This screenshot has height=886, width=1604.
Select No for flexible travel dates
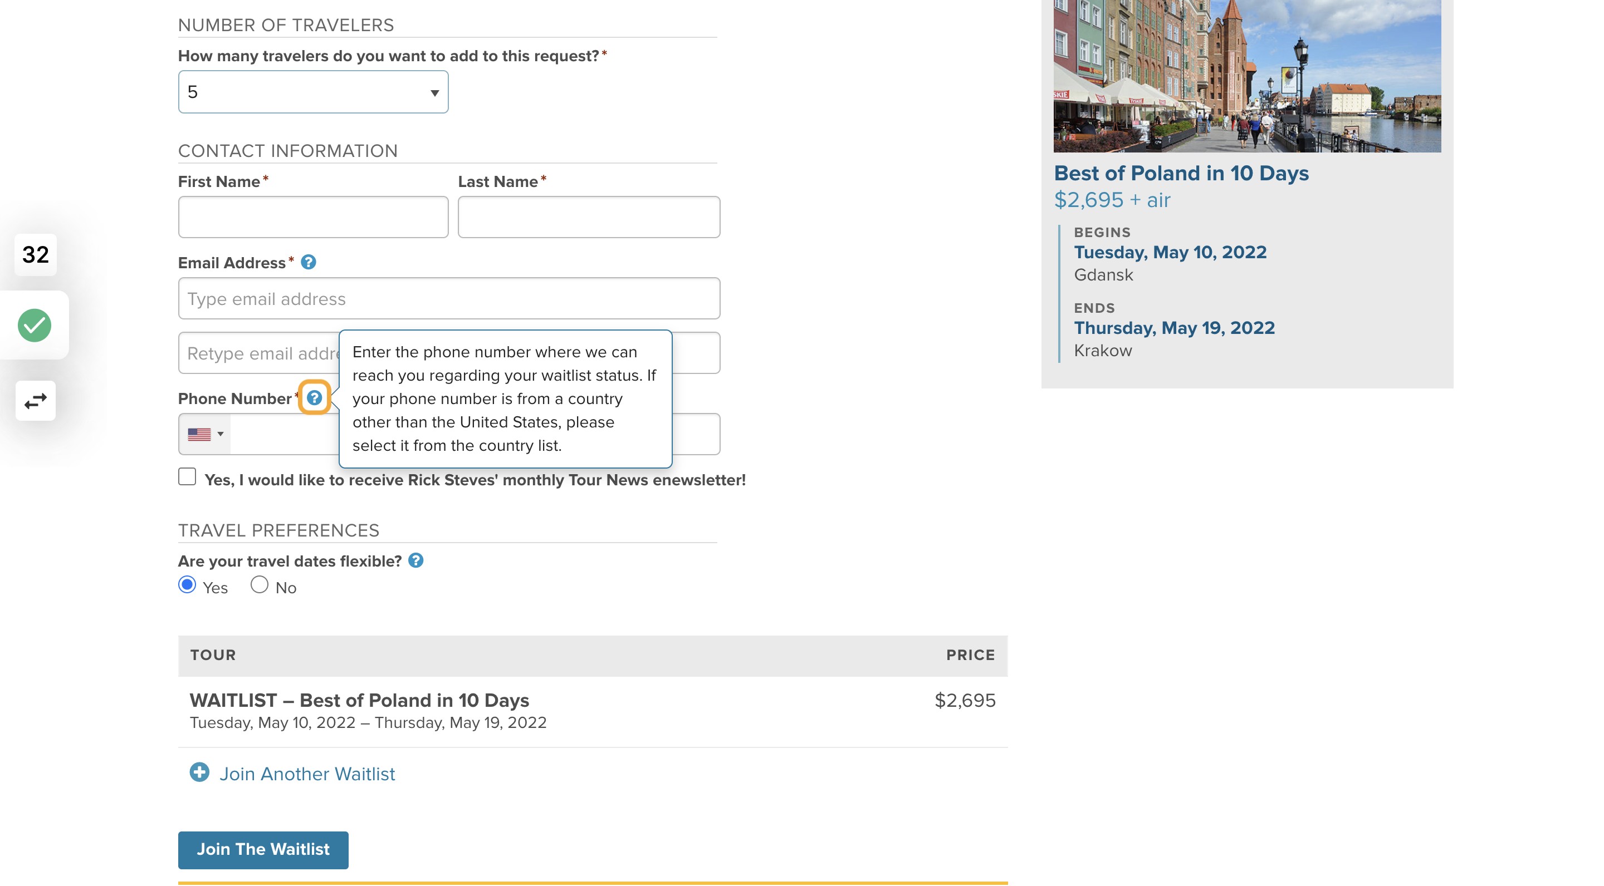(259, 585)
